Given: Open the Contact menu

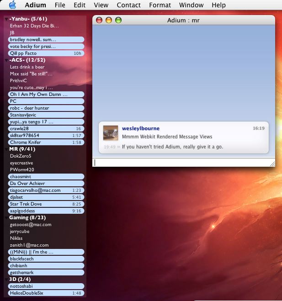Looking at the screenshot, I should (128, 5).
